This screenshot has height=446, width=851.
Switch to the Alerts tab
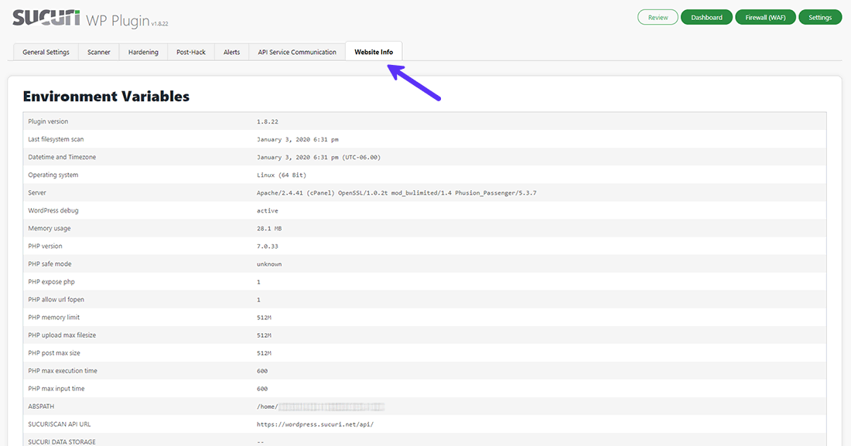pos(231,52)
